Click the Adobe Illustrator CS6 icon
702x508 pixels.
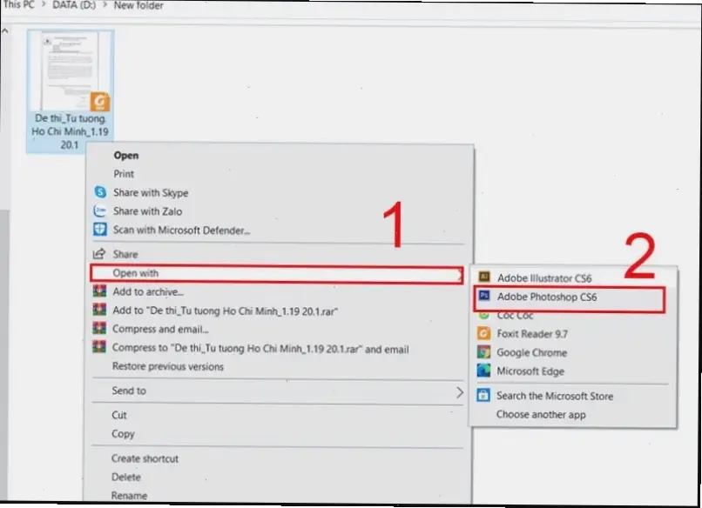tap(483, 278)
